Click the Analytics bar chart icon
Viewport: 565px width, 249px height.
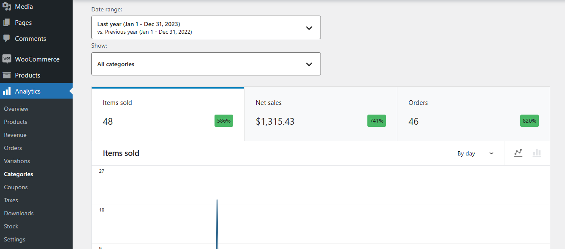click(x=7, y=91)
